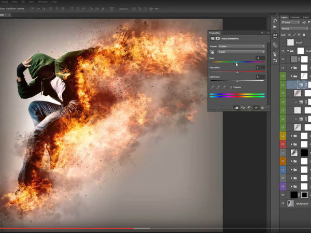Enable the Colorize checkbox

pyautogui.click(x=231, y=87)
